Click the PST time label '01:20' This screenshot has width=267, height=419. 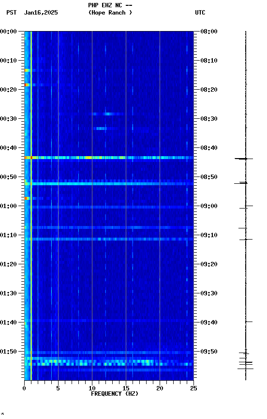(8, 264)
